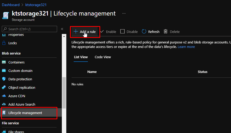Click the Name column header

click(x=92, y=72)
